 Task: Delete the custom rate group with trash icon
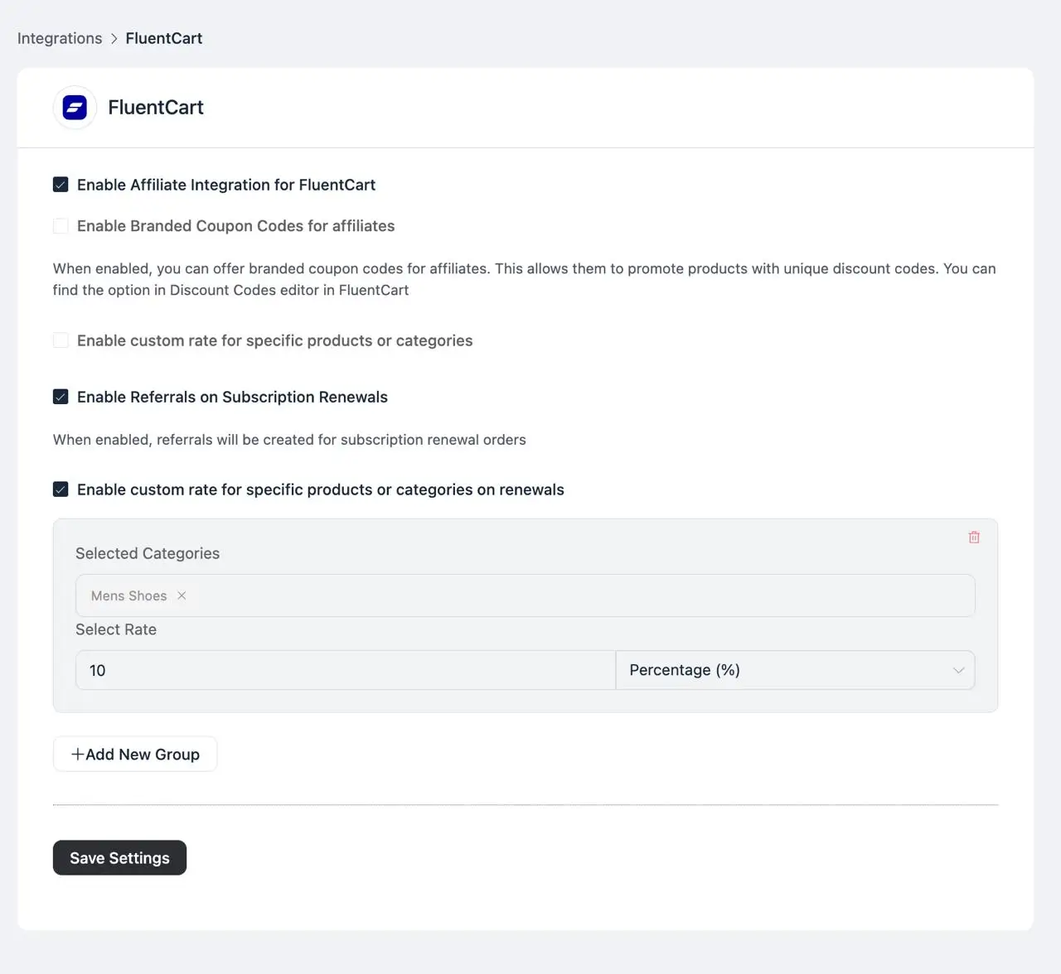[974, 538]
